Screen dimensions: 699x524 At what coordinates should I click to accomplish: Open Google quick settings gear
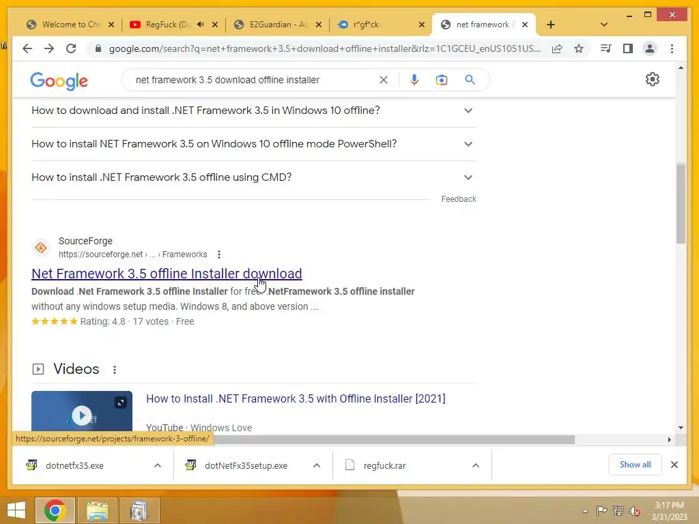coord(652,79)
